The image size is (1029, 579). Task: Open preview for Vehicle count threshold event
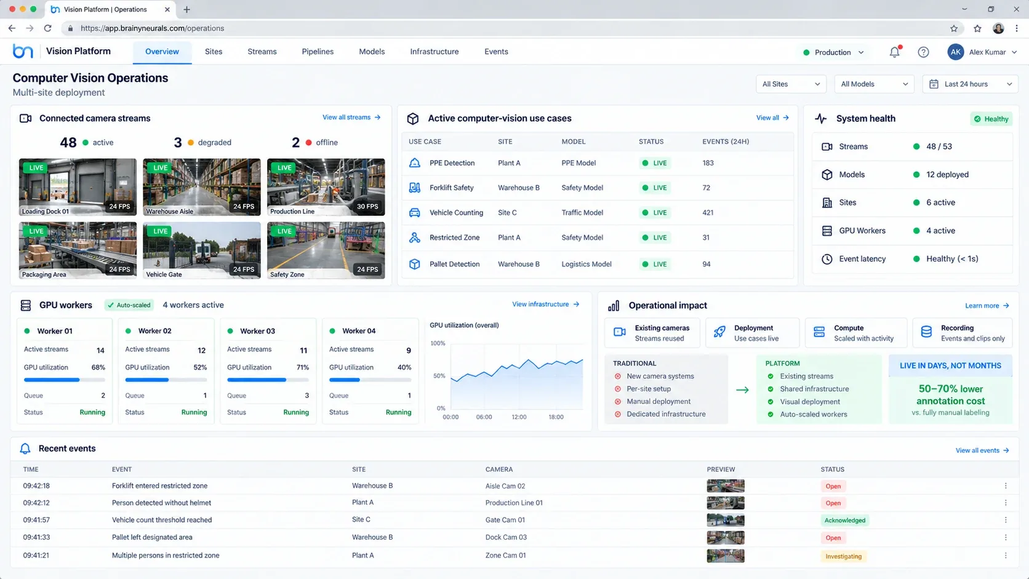(x=726, y=521)
